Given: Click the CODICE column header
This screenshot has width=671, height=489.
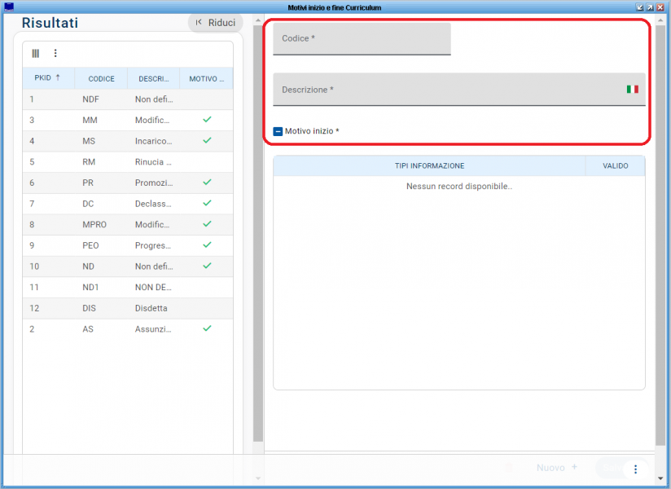Looking at the screenshot, I should (x=102, y=78).
